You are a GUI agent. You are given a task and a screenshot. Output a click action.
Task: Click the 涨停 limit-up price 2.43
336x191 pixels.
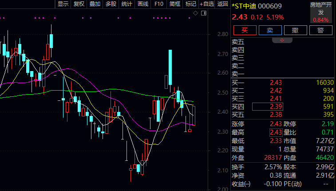point(276,124)
